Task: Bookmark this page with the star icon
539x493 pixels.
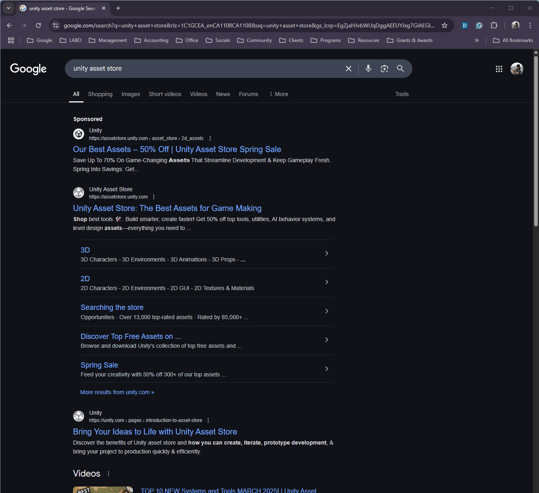Action: 445,25
